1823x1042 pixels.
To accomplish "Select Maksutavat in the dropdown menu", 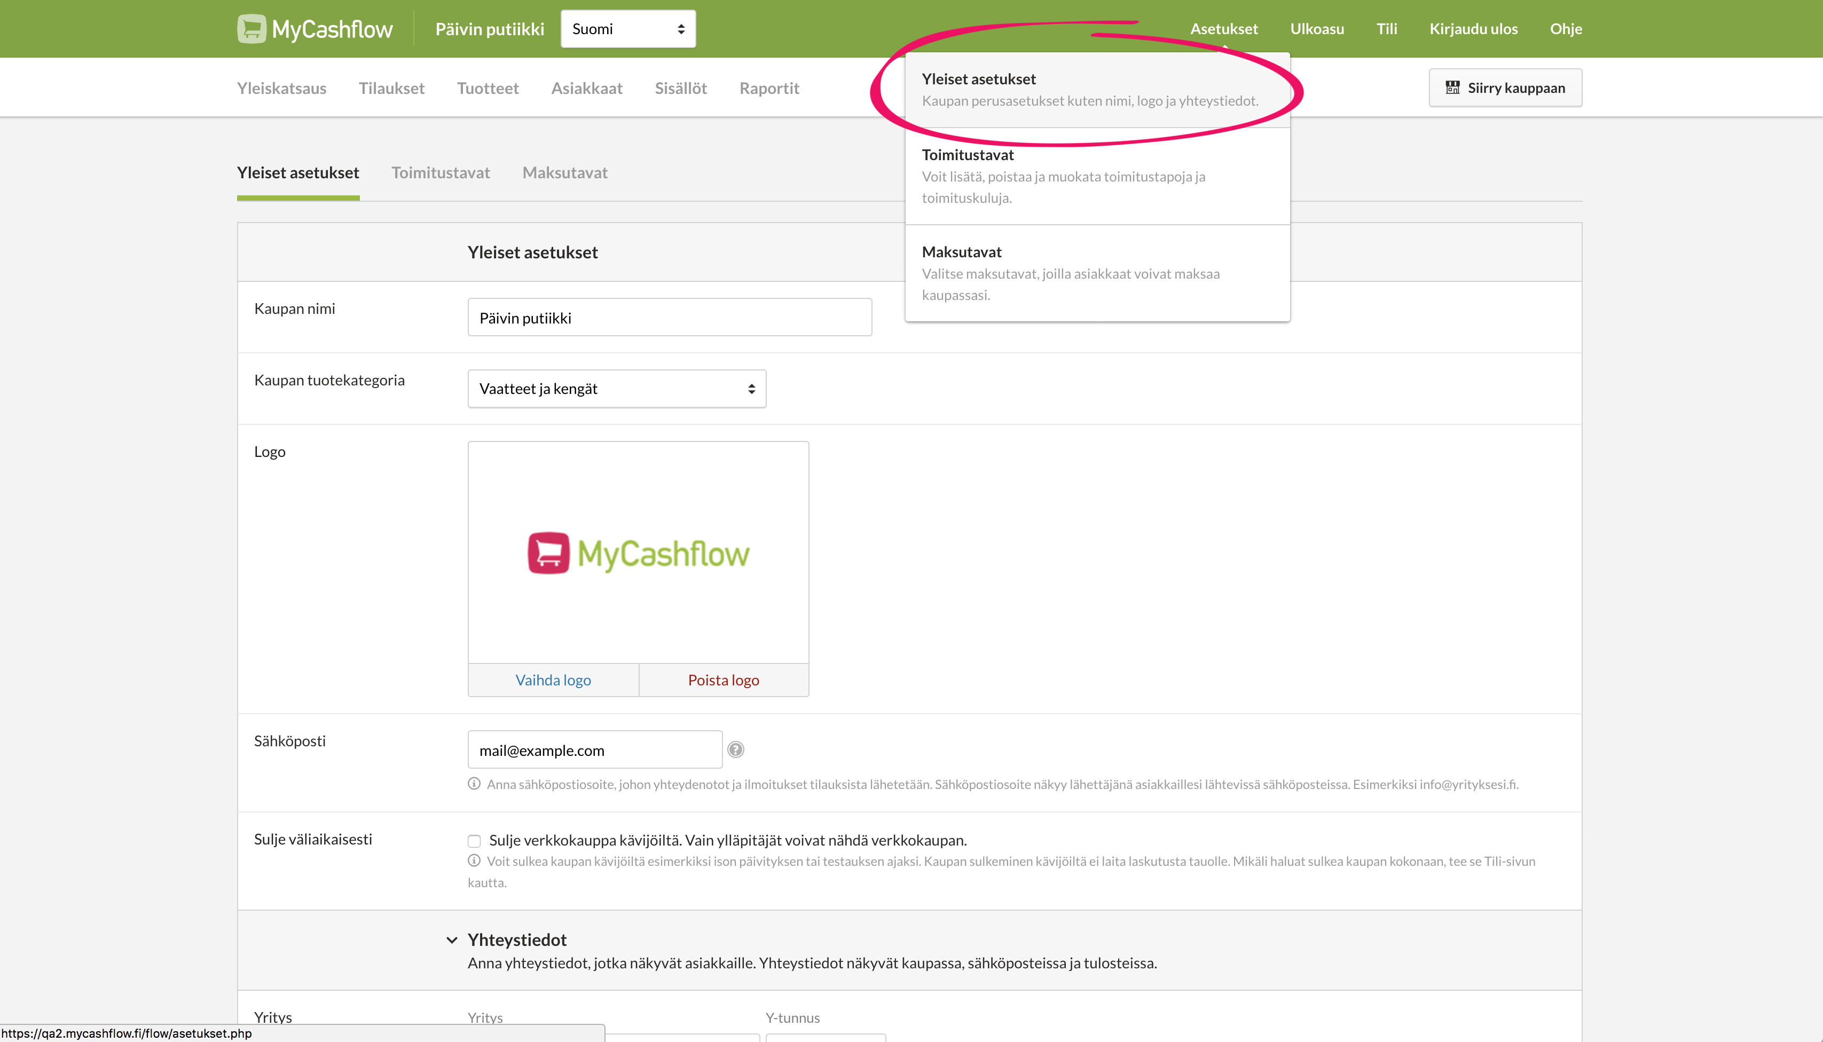I will tap(1097, 273).
